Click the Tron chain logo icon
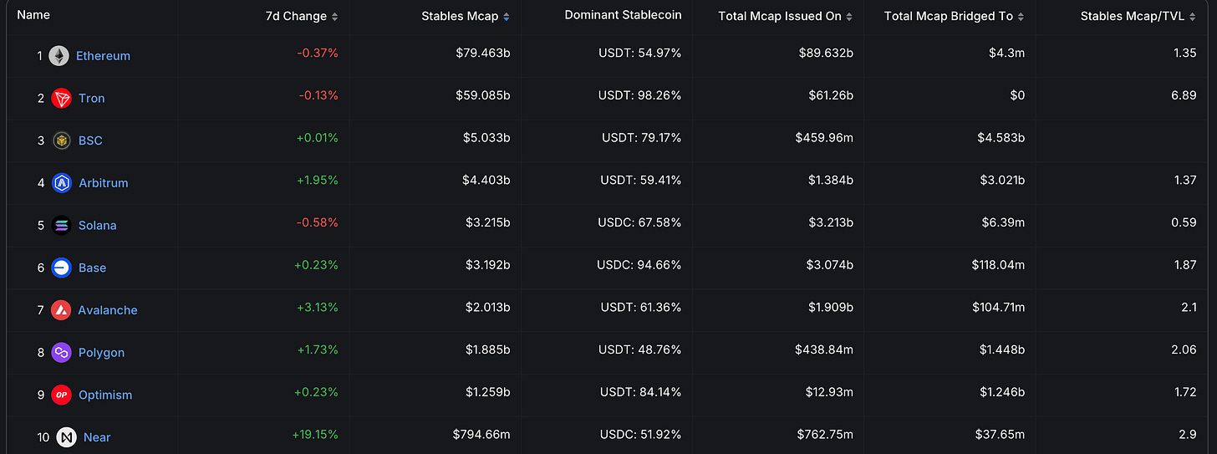This screenshot has height=454, width=1217. coord(61,99)
